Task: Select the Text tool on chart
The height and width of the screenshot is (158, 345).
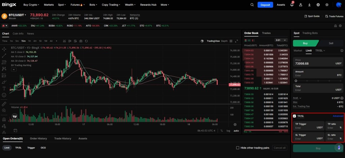Action: (4, 89)
